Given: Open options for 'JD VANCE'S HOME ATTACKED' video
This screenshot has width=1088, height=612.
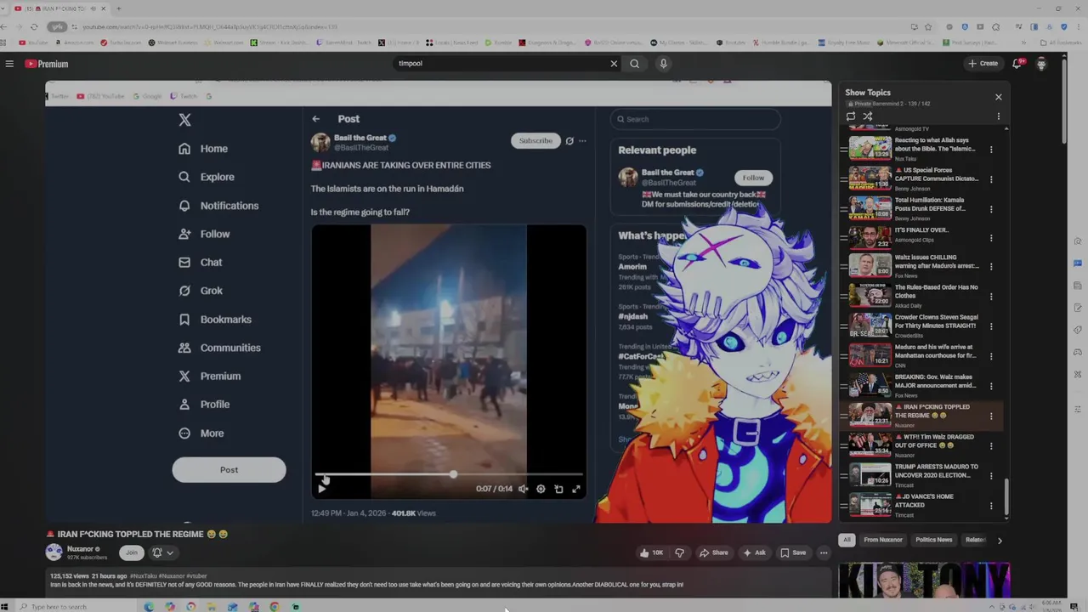Looking at the screenshot, I should [991, 506].
